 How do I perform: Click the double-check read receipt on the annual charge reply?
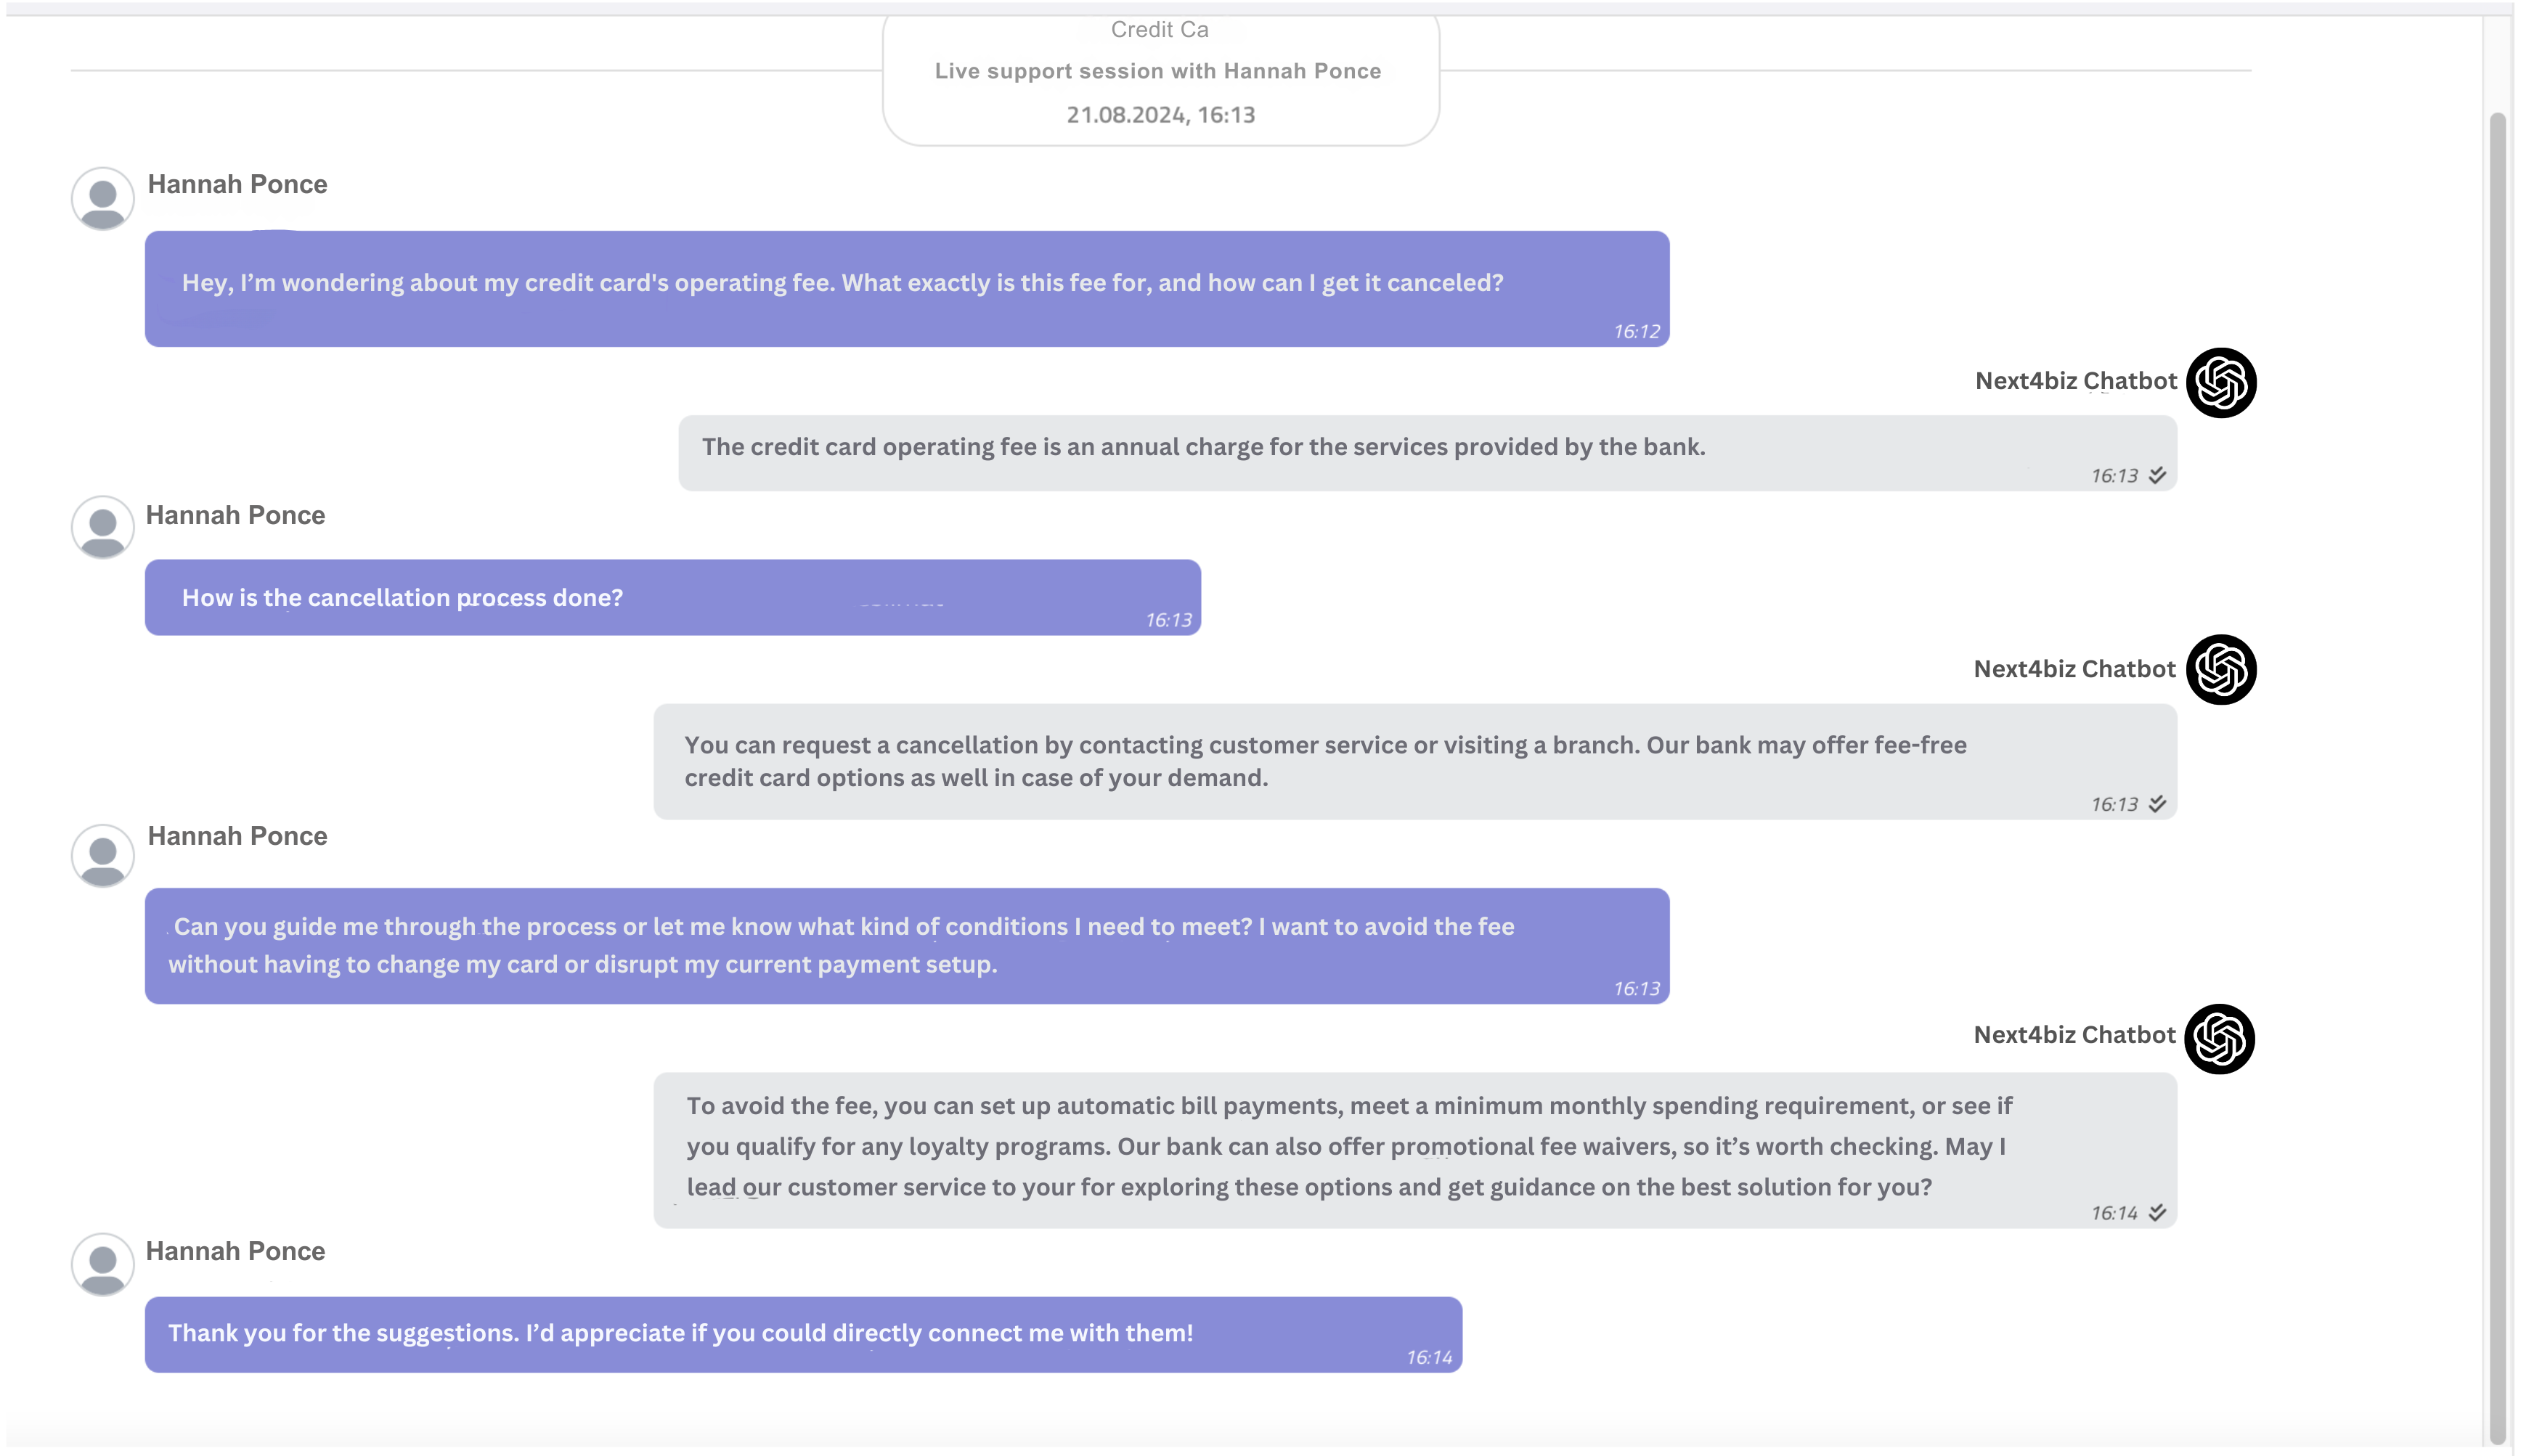2157,476
